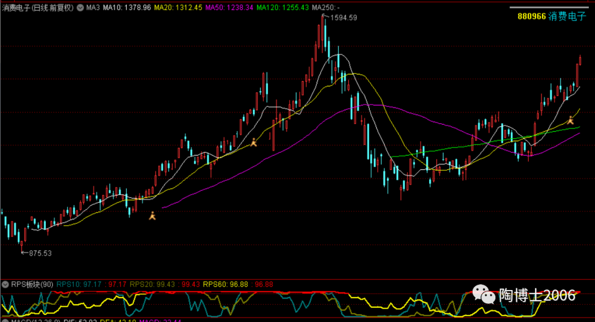Click the cyan 消费电子 name at top right
Viewport: 595px width, 322px height.
click(x=567, y=17)
